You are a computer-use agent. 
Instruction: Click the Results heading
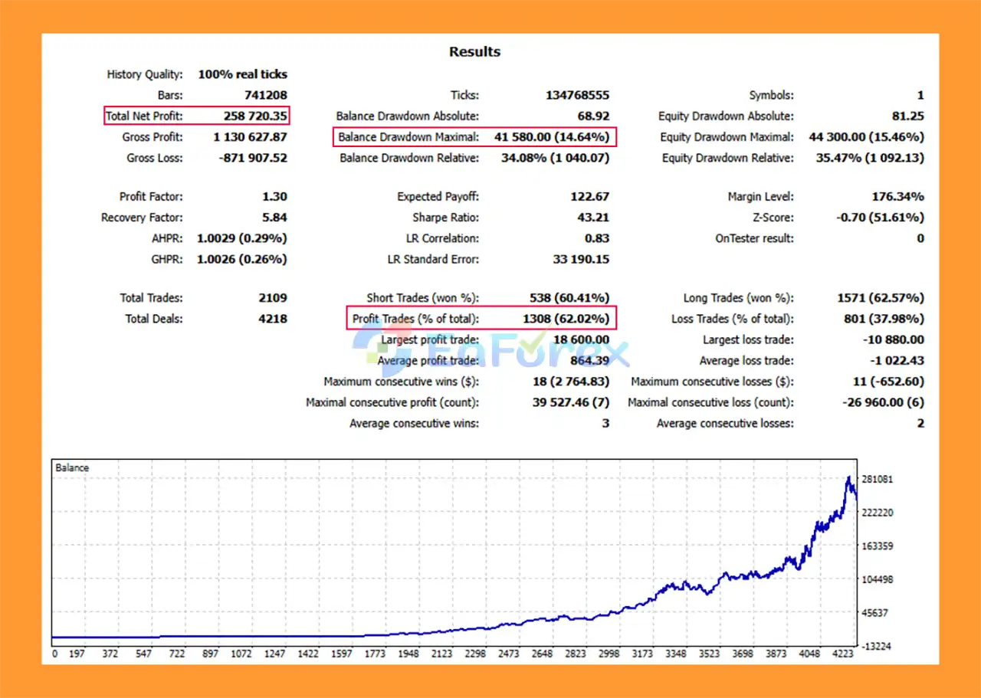(474, 52)
